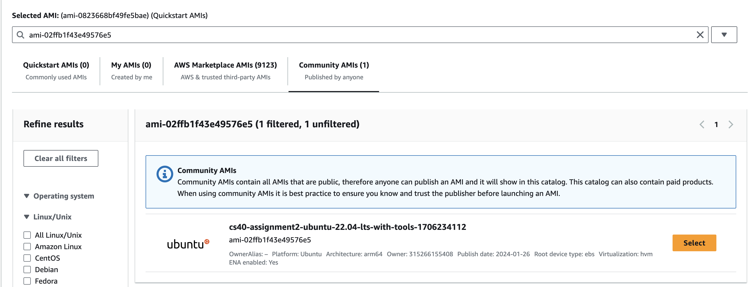The height and width of the screenshot is (287, 755).
Task: Click the search magnifier icon
Action: (20, 35)
